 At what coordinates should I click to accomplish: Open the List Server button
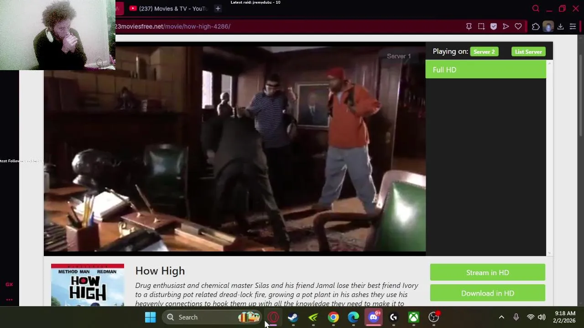[528, 52]
